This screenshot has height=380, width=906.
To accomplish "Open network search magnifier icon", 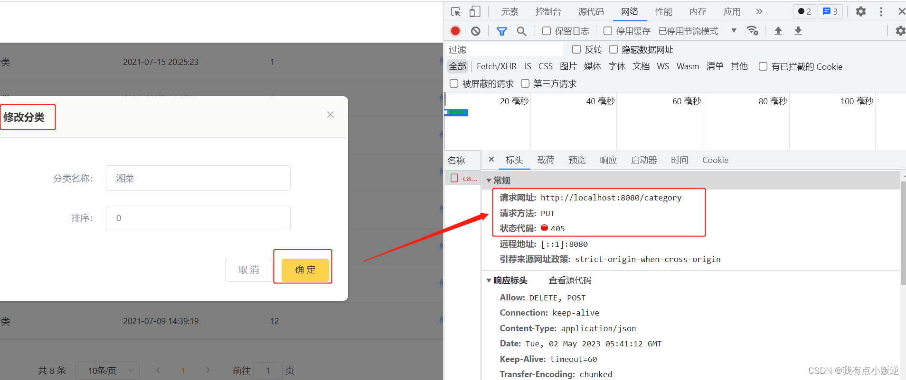I will pos(521,31).
